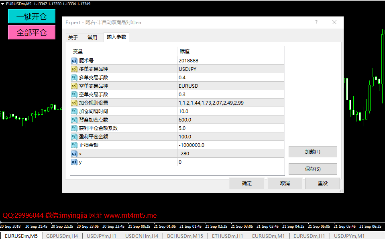Click the 加载(L) button
Viewport: 385px width, 239px height.
[313, 152]
